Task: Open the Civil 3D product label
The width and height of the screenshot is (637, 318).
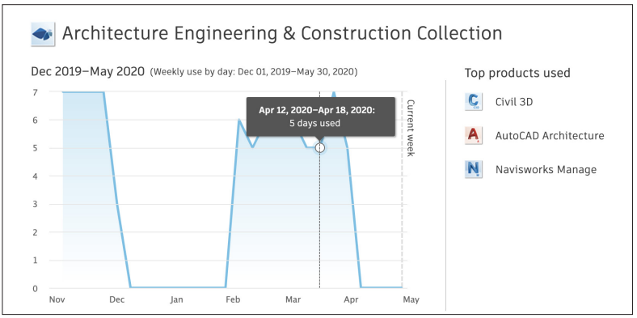Action: click(514, 102)
